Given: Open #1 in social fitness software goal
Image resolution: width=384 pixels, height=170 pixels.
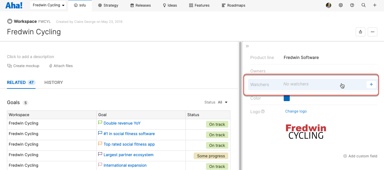Looking at the screenshot, I should [129, 134].
